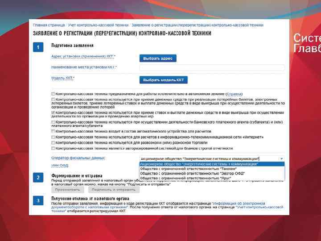Enable the autonomous mode (автономном режиме) checkbox
321x241 pixels.
pos(53,94)
